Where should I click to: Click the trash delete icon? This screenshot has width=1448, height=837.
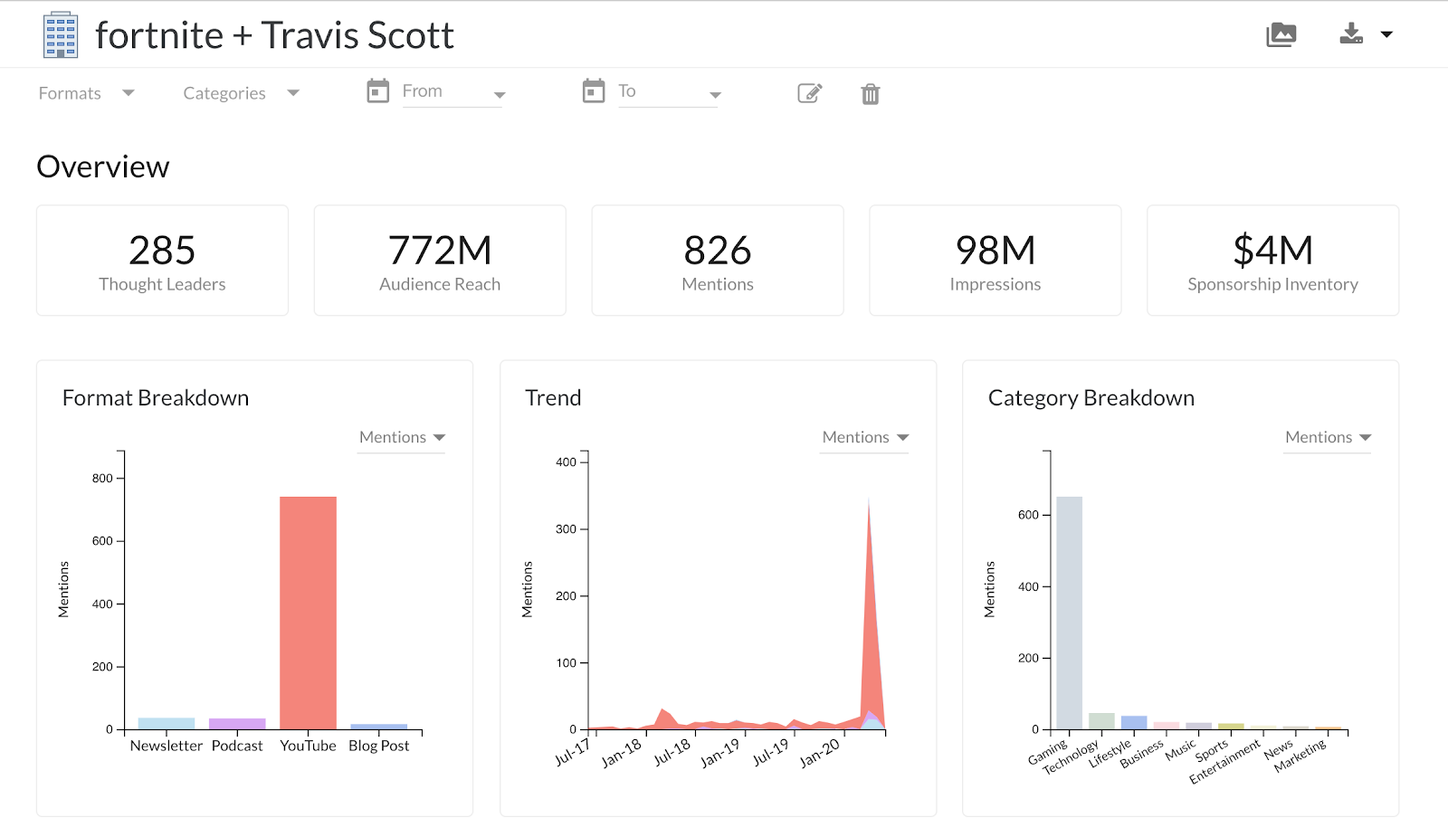point(871,94)
